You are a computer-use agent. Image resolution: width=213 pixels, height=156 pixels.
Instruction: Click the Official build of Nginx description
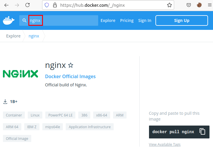(66, 85)
